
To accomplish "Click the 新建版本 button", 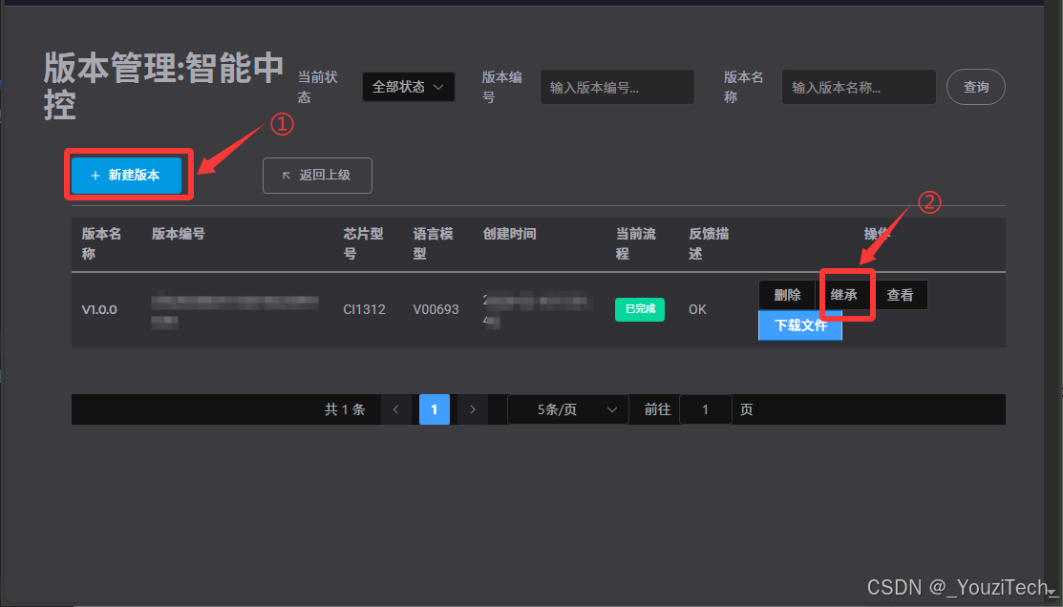I will [126, 176].
